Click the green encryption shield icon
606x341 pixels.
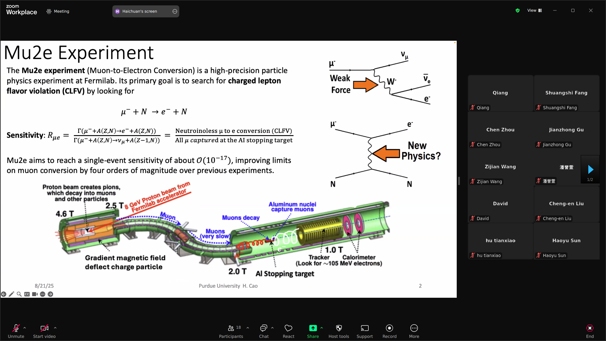tap(518, 10)
